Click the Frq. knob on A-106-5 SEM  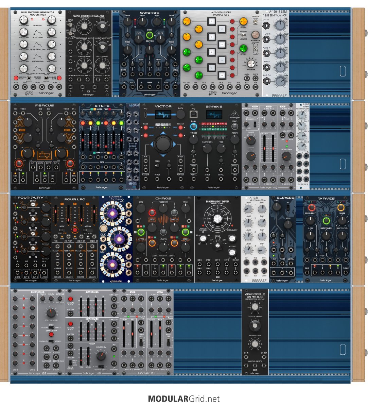pyautogui.click(x=280, y=26)
